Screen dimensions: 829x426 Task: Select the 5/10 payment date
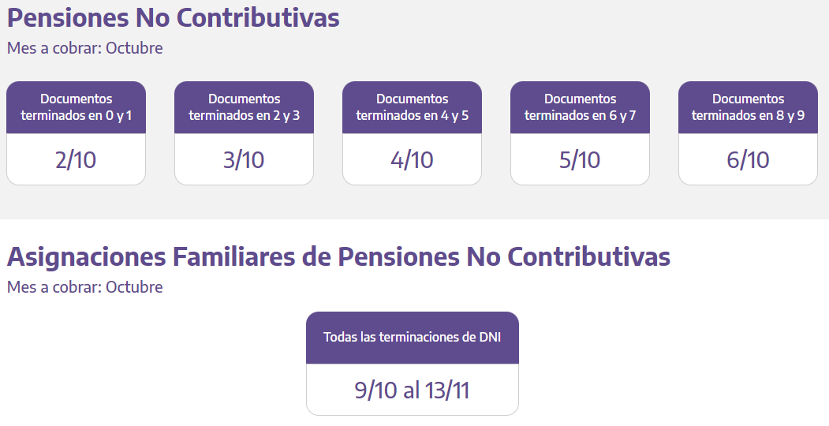(580, 159)
